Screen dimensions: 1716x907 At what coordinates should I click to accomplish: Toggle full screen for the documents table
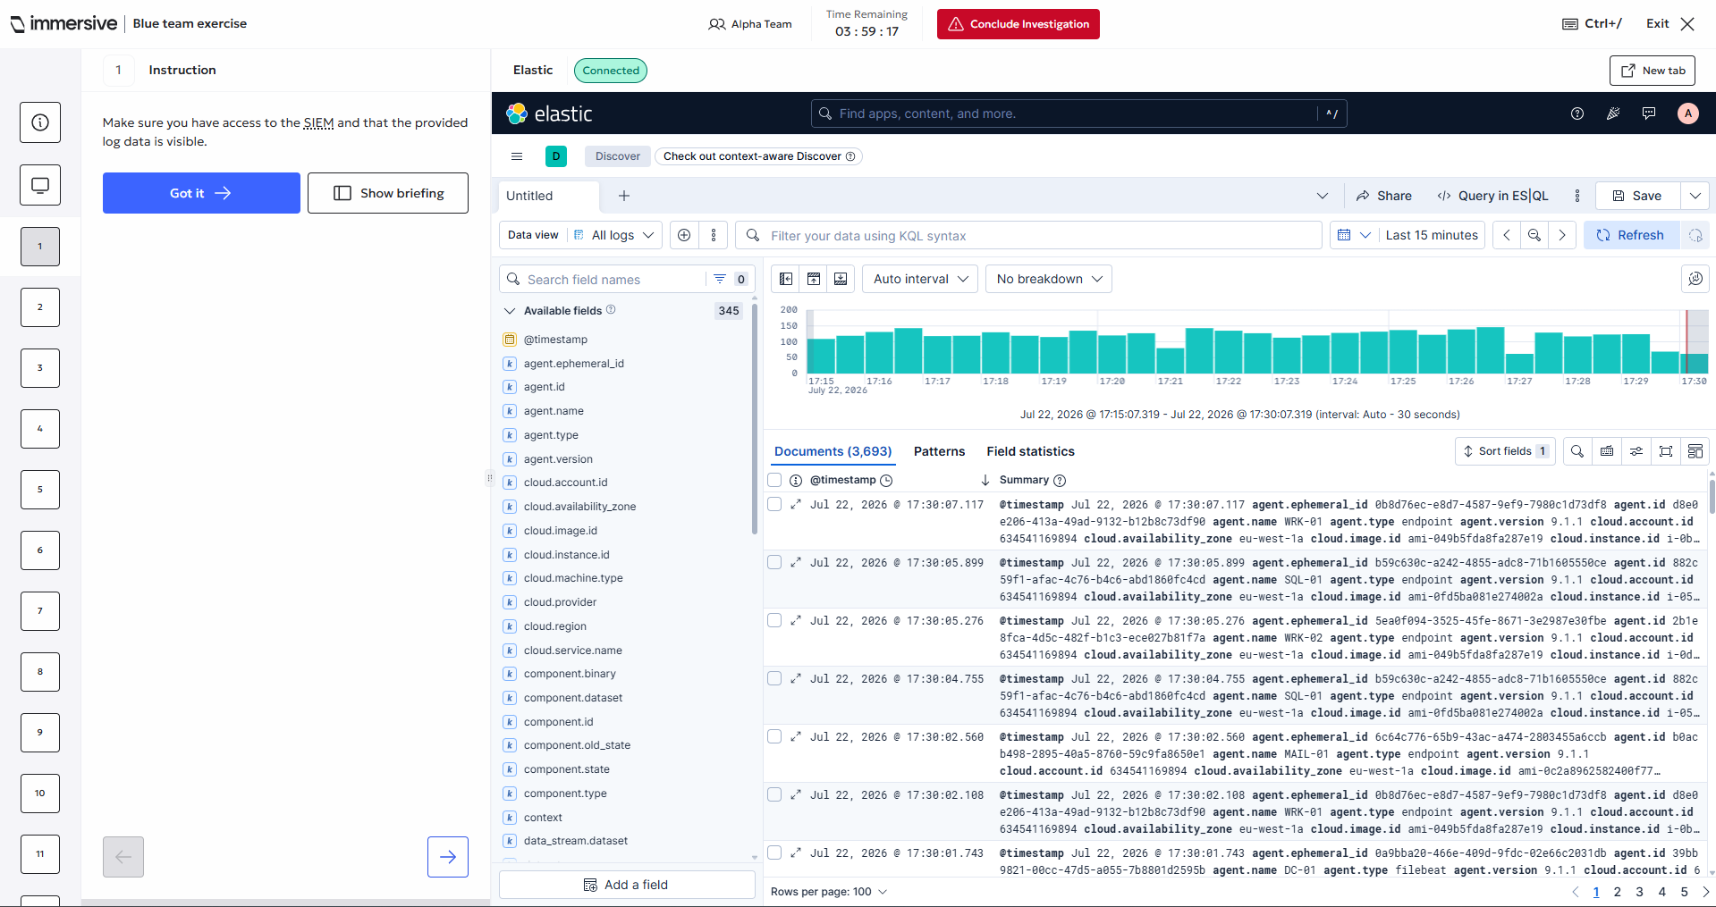(1666, 451)
